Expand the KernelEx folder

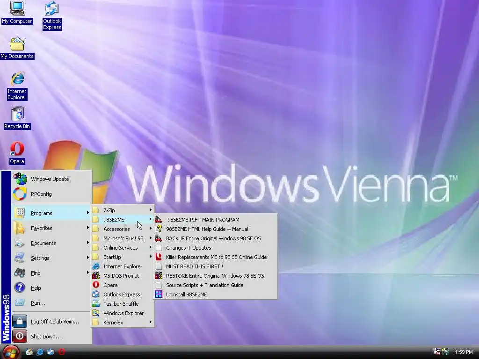pos(122,323)
